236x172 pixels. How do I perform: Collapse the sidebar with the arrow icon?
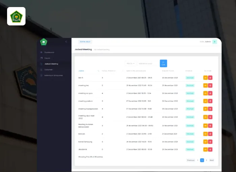point(66,42)
